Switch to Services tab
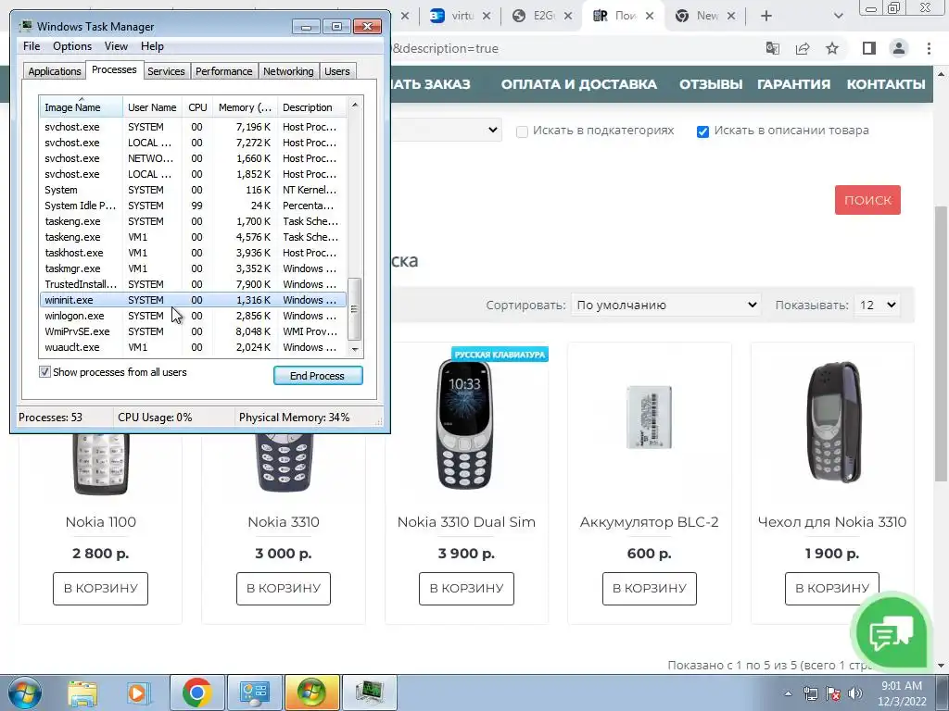Viewport: 949px width, 711px height. pos(166,71)
